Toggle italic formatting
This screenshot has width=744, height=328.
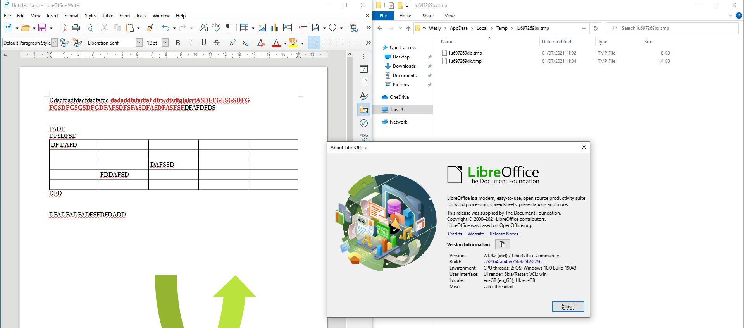click(191, 43)
